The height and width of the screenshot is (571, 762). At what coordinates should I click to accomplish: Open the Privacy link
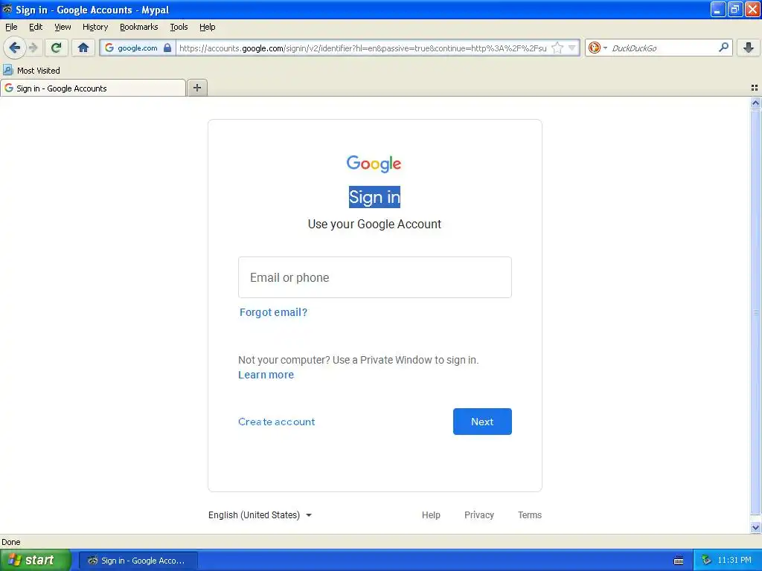click(x=478, y=514)
